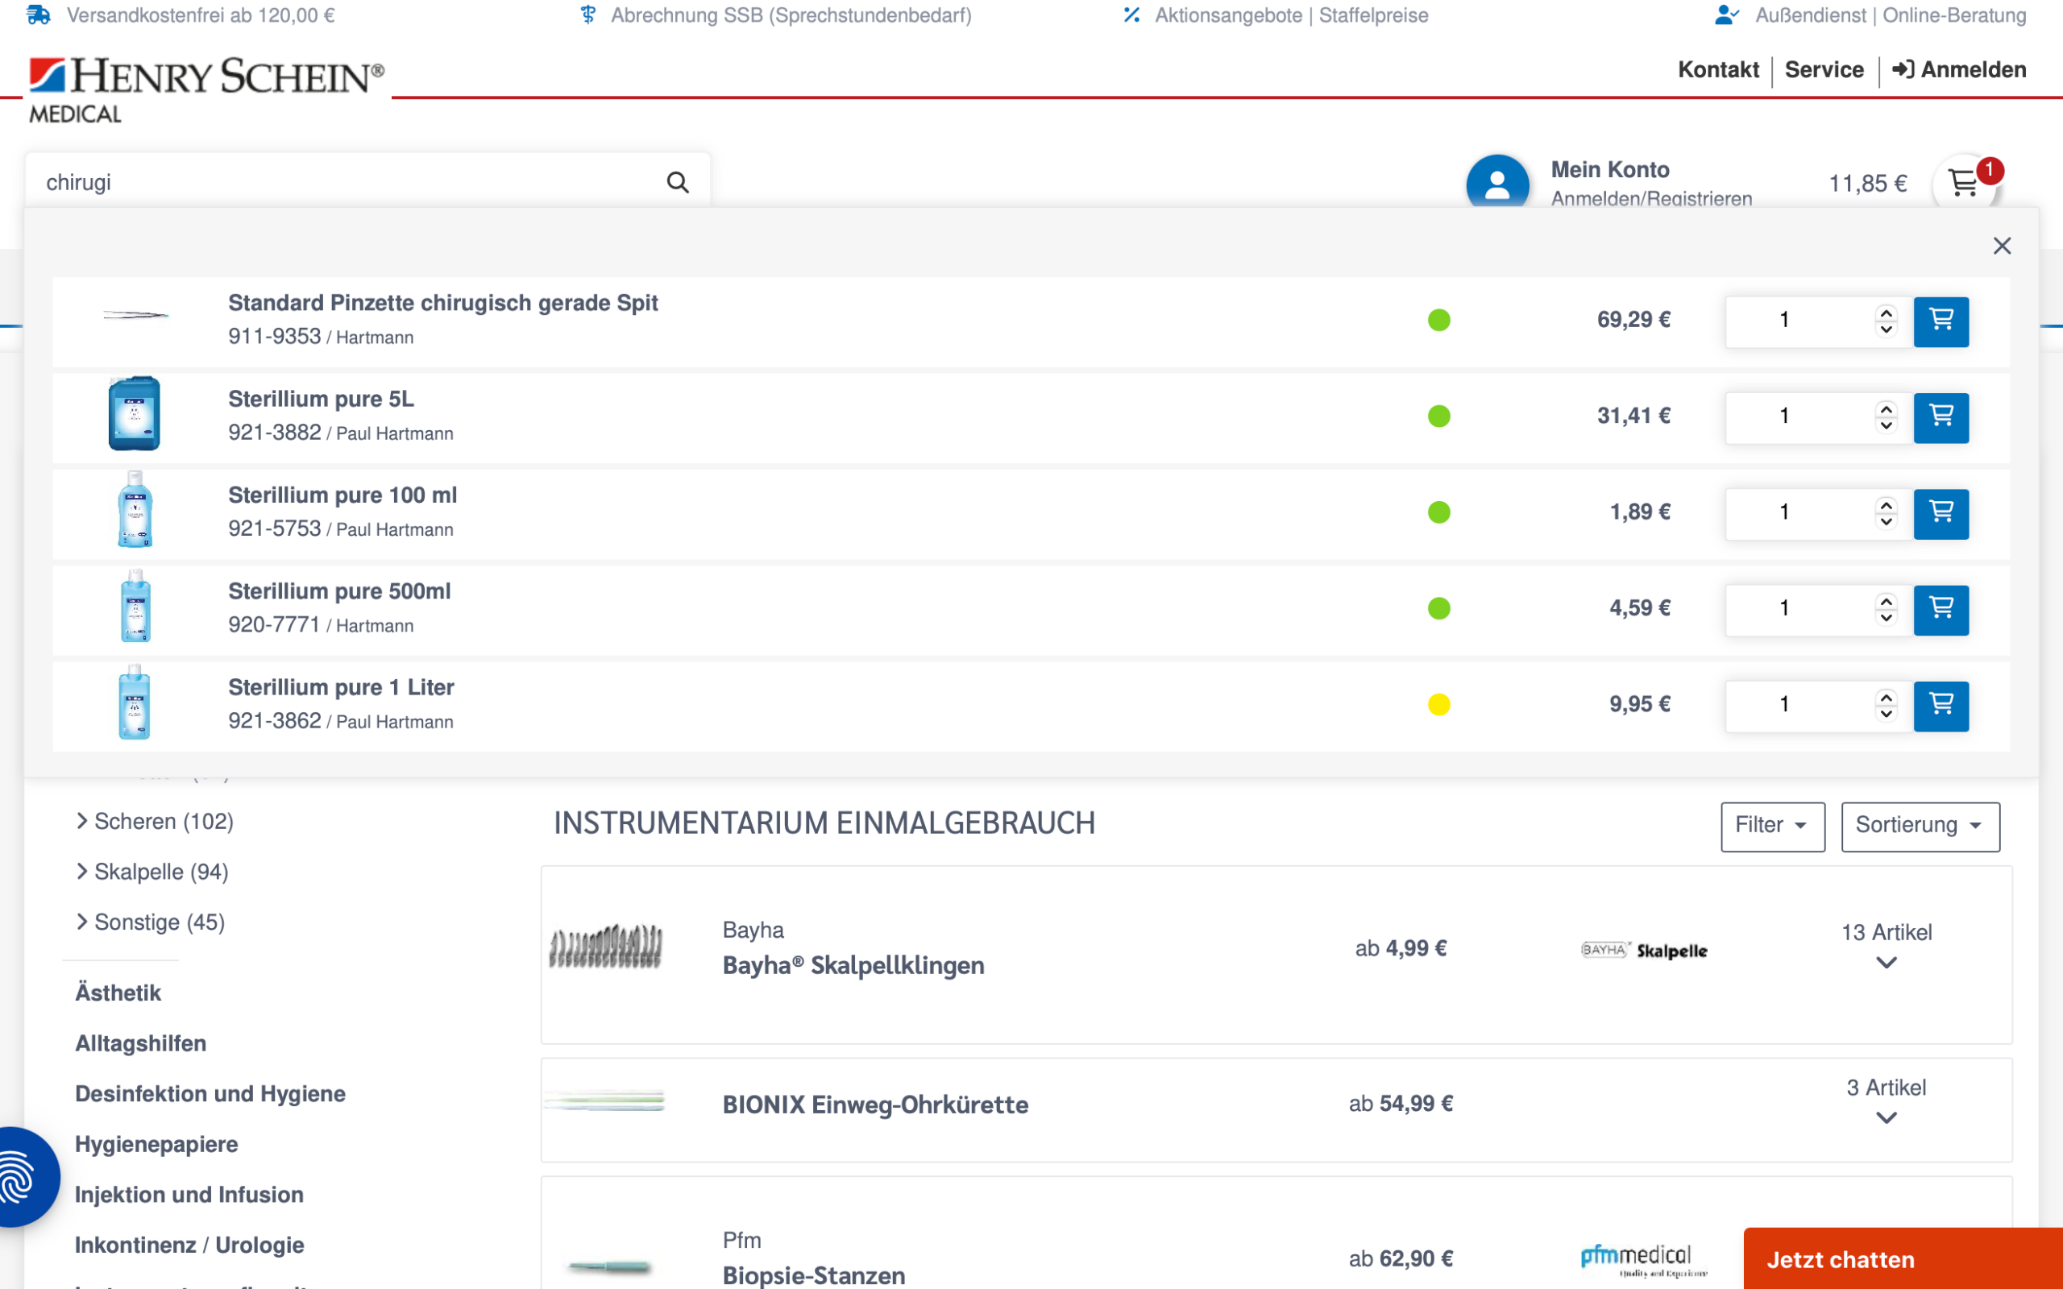Open the Filter dropdown
The image size is (2063, 1289).
tap(1772, 826)
